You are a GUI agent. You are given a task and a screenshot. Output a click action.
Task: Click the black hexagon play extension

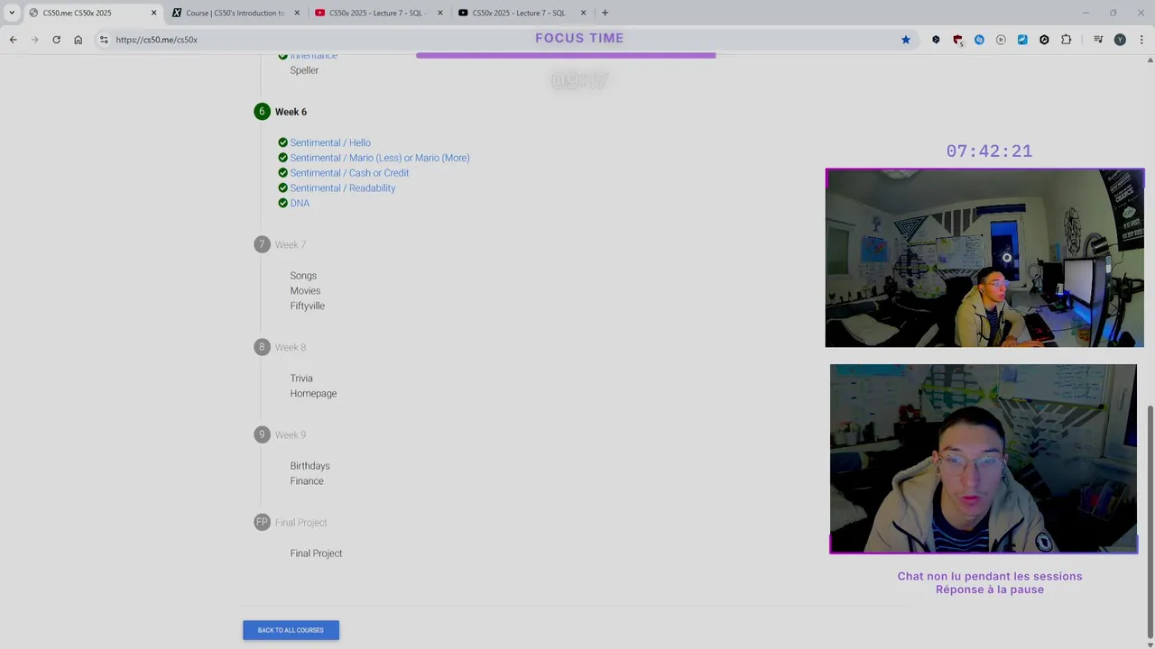point(1044,40)
